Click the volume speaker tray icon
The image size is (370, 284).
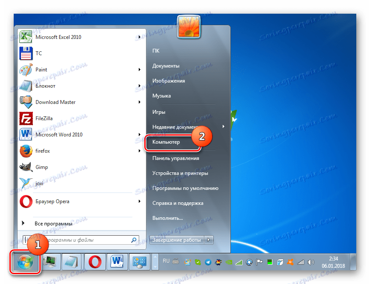pyautogui.click(x=311, y=262)
